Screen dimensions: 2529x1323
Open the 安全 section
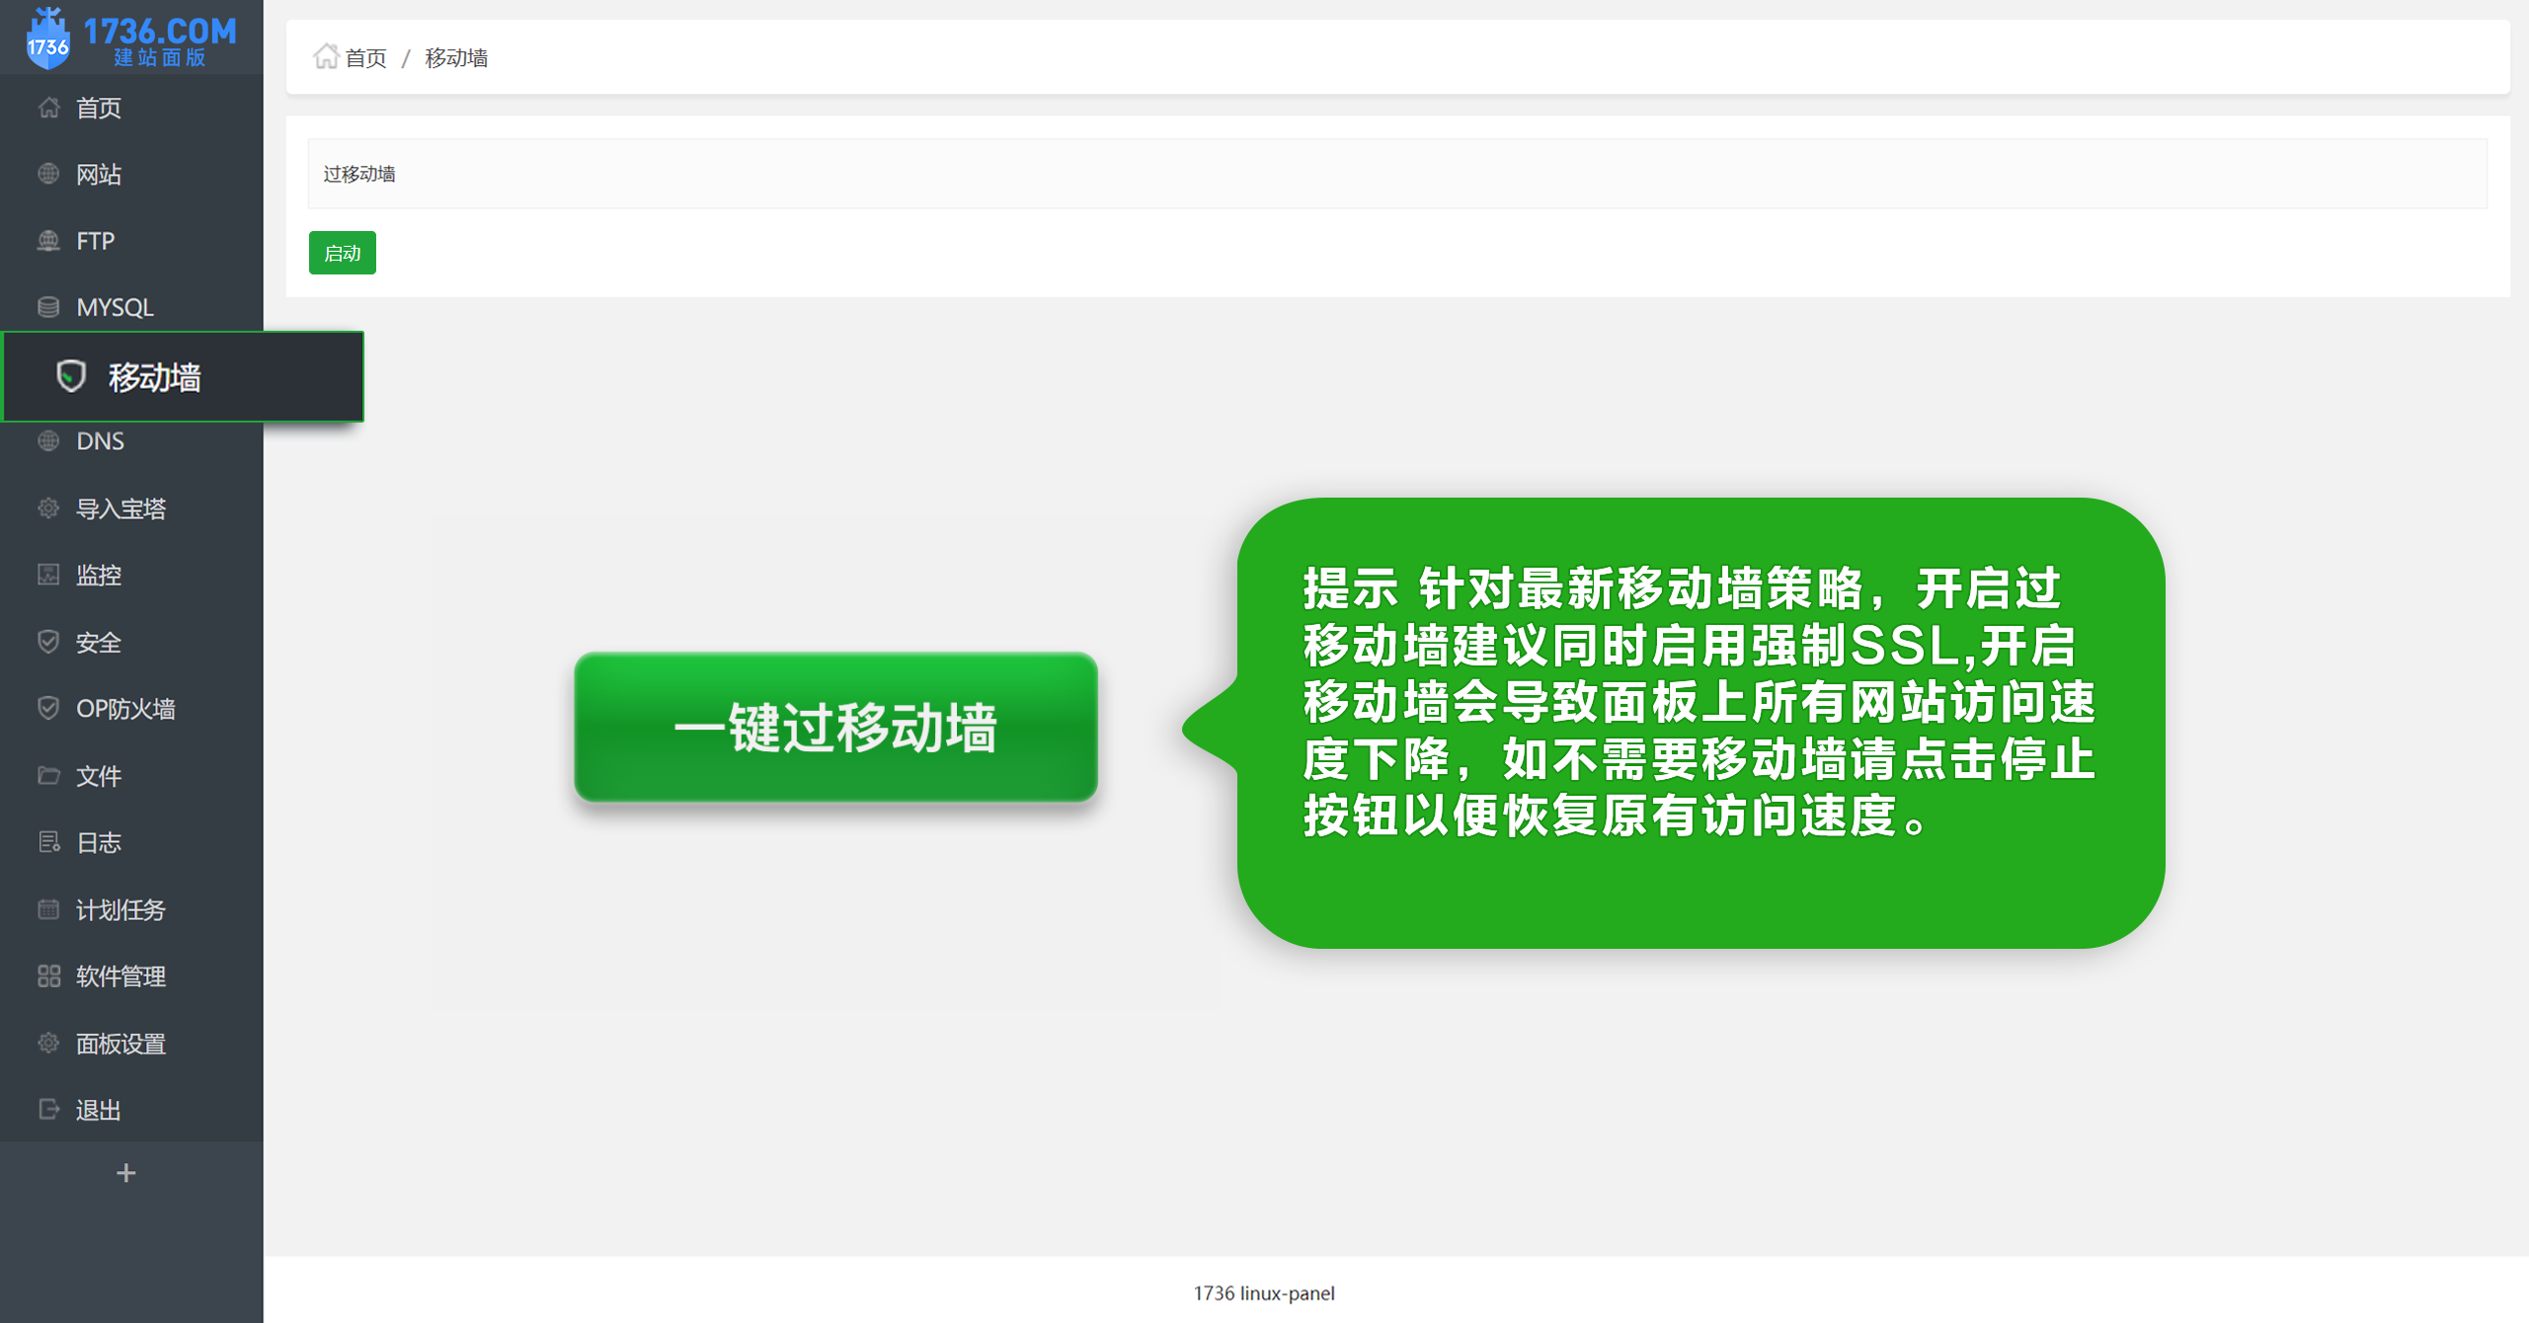[x=131, y=642]
